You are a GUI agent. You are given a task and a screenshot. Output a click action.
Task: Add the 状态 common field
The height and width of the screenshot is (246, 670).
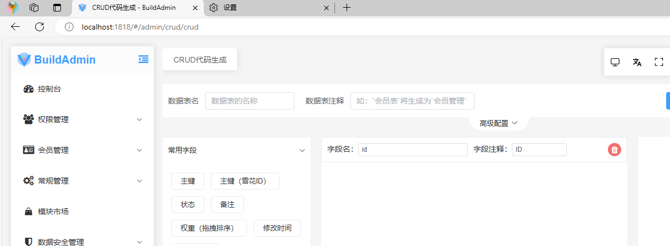(x=188, y=204)
